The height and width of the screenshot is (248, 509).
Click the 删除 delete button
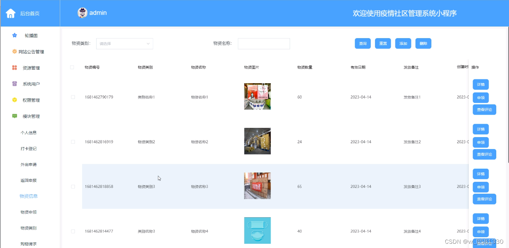point(423,44)
